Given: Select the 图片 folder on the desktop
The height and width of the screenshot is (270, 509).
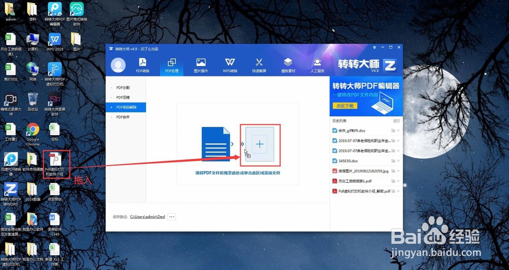Looking at the screenshot, I should pos(76,42).
